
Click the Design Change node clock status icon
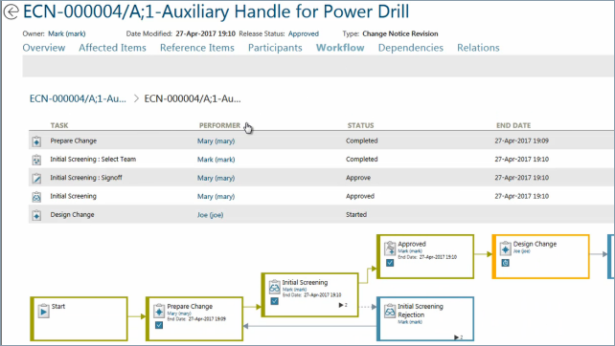[505, 263]
